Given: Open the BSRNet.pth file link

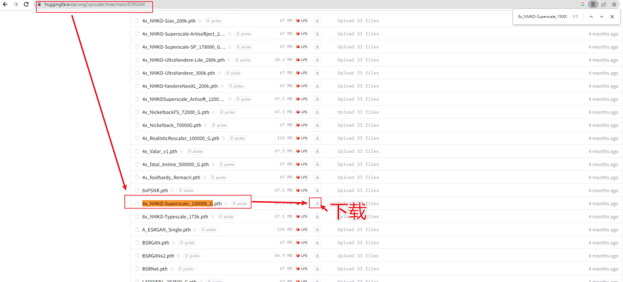Looking at the screenshot, I should point(155,269).
